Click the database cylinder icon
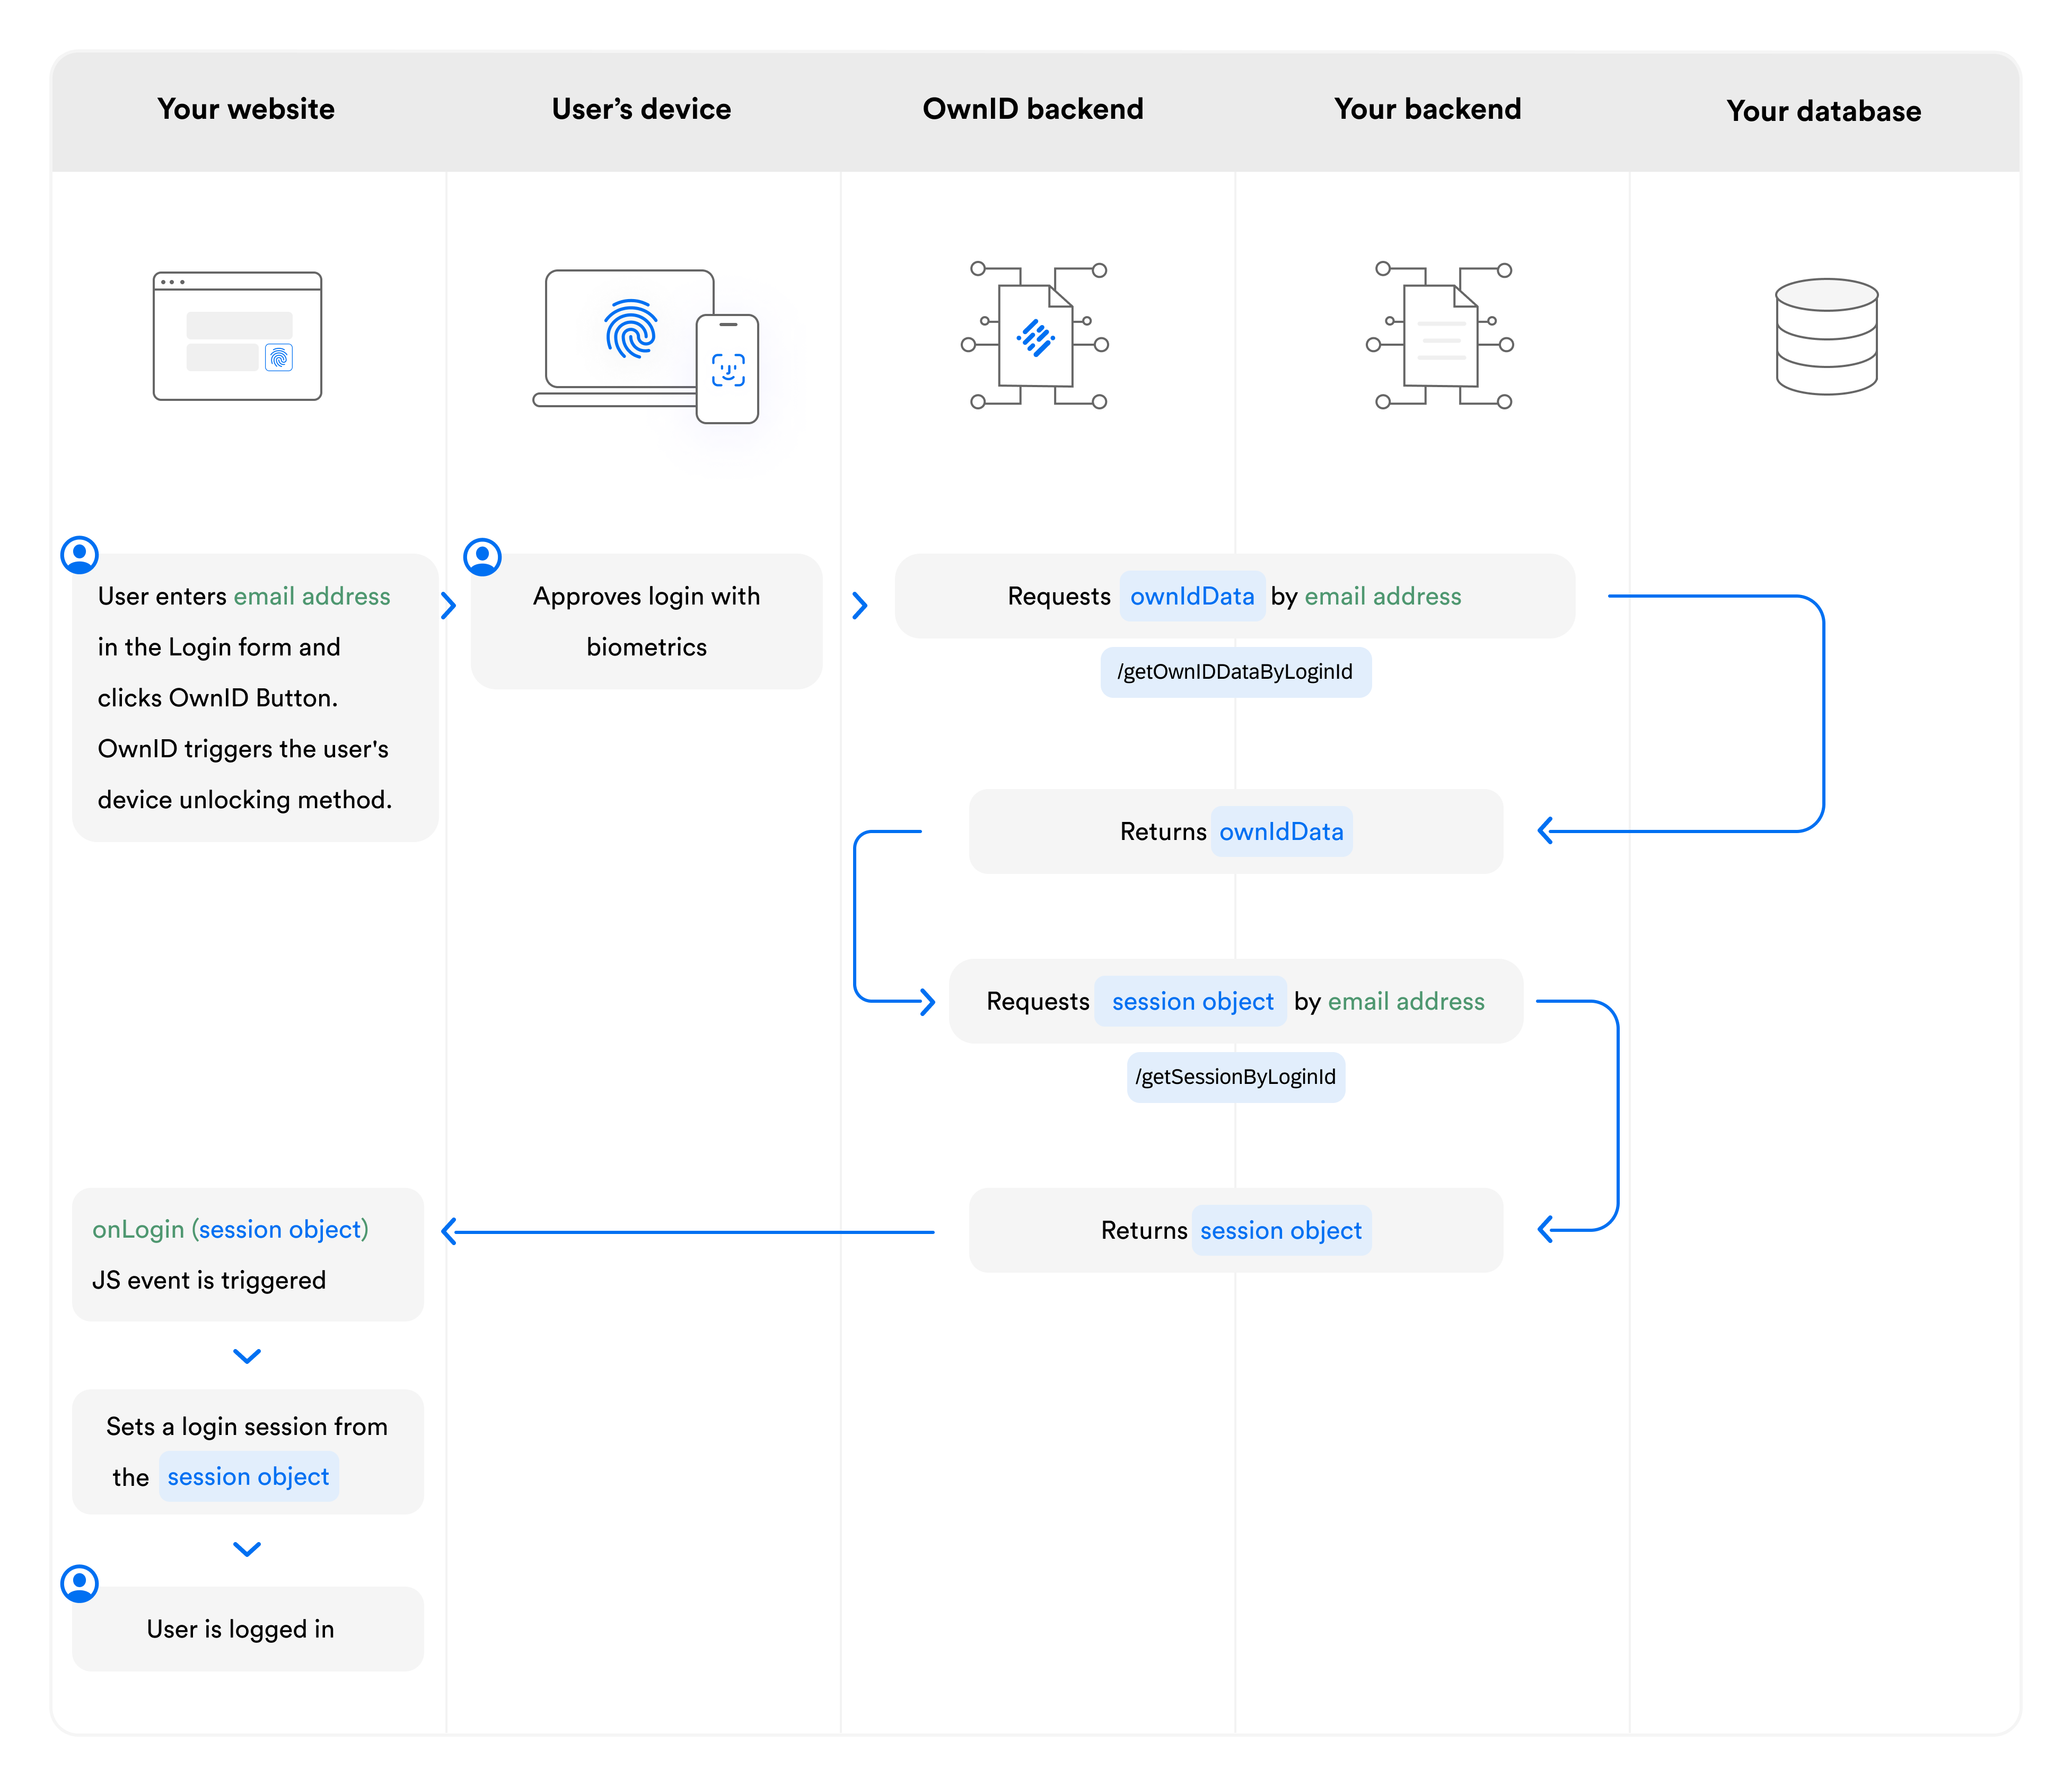2072x1786 pixels. pyautogui.click(x=1826, y=336)
